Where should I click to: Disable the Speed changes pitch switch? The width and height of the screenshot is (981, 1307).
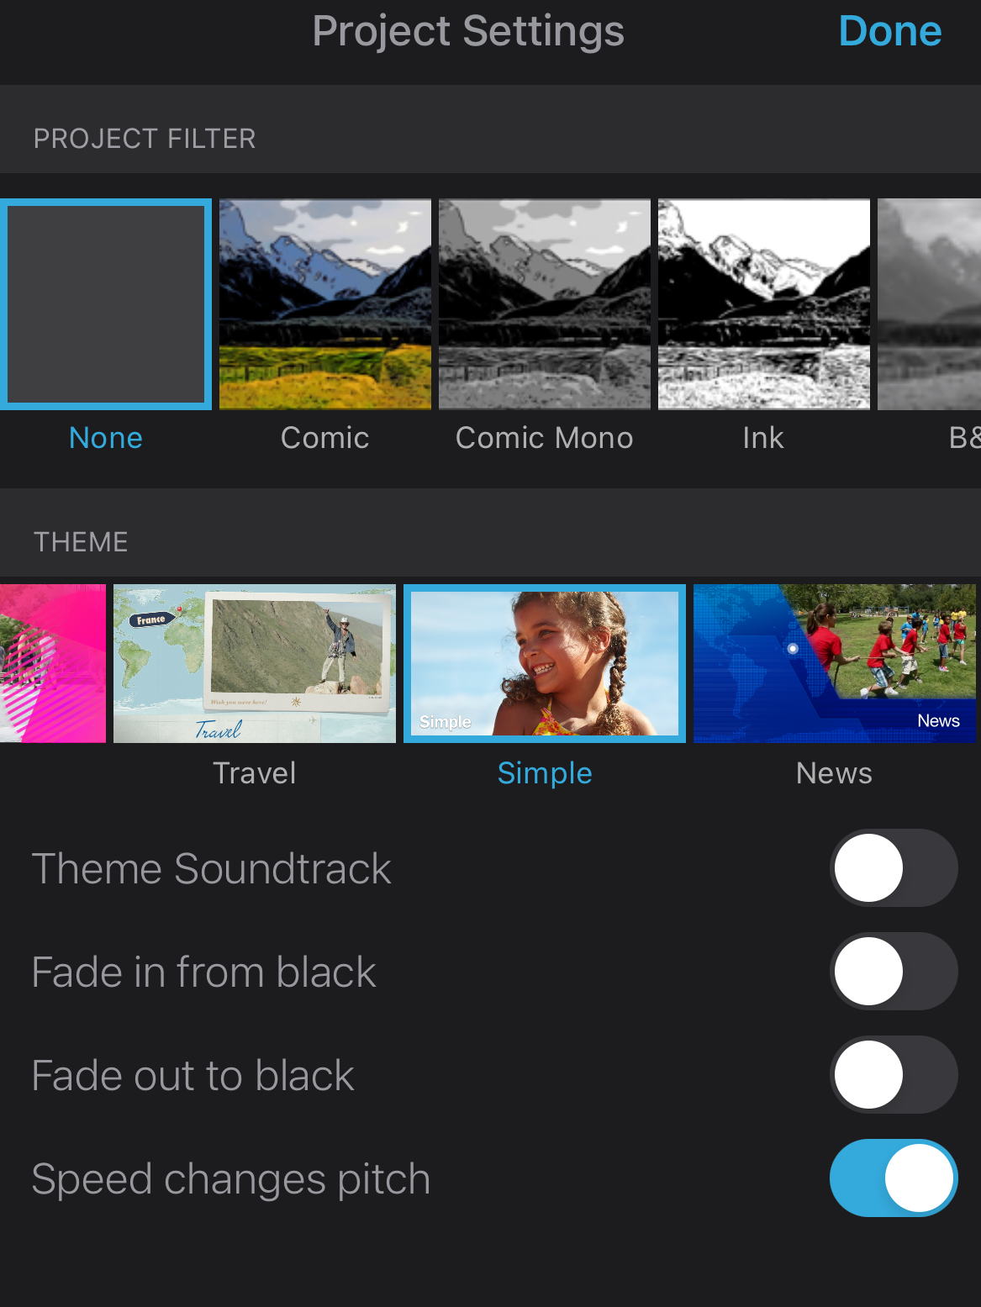coord(894,1178)
